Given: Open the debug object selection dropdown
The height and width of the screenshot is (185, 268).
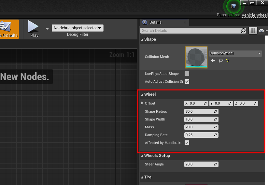Looking at the screenshot, I should tap(78, 28).
